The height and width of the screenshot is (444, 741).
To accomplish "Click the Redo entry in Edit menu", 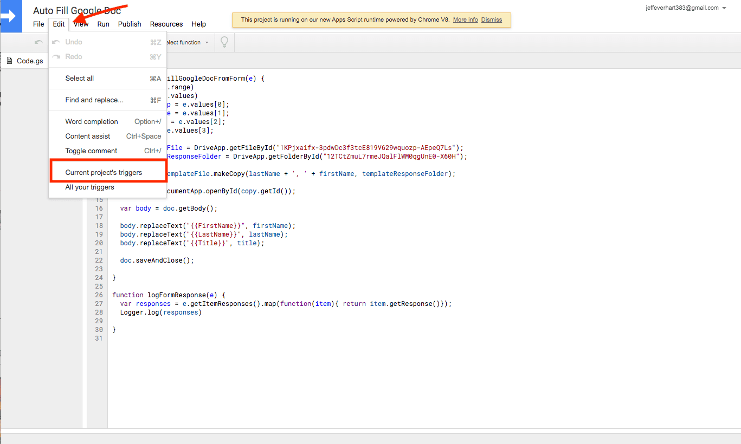I will 107,57.
